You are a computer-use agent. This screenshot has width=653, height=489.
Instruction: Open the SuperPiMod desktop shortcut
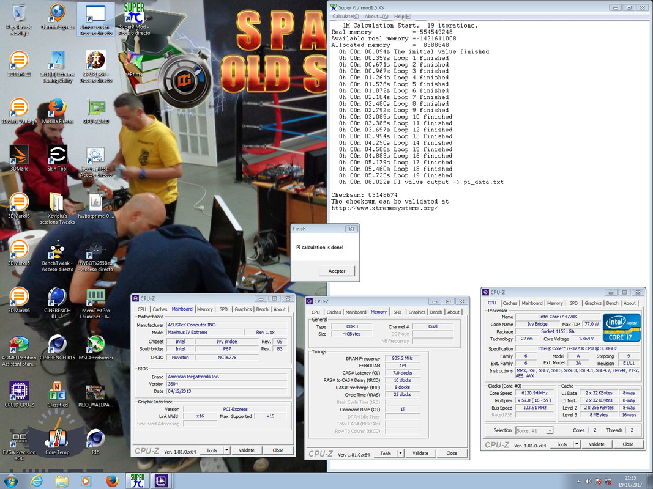pos(134,19)
